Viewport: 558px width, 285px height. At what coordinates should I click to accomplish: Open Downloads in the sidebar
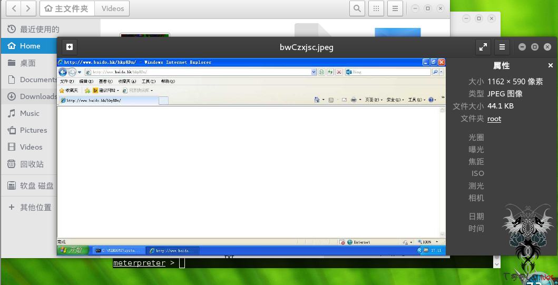[x=29, y=96]
